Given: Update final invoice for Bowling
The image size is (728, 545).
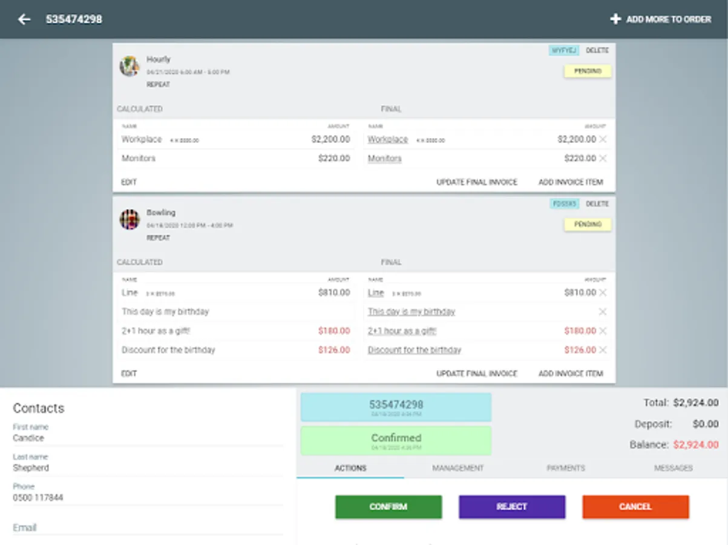Looking at the screenshot, I should [477, 374].
